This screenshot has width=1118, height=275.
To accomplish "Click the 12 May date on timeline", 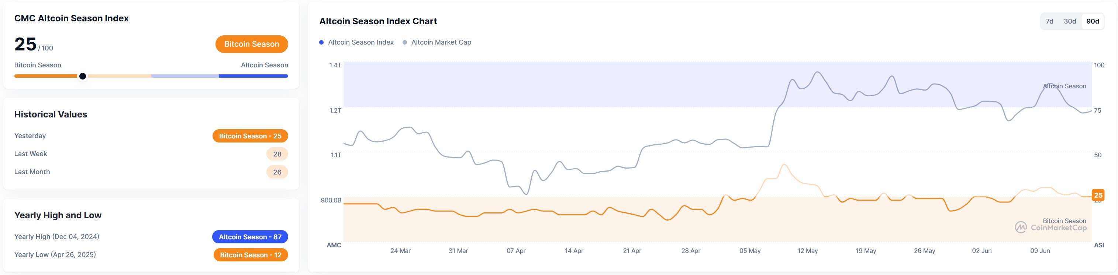I will click(807, 251).
